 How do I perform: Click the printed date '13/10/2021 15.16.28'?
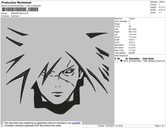pyautogui.click(x=114, y=126)
